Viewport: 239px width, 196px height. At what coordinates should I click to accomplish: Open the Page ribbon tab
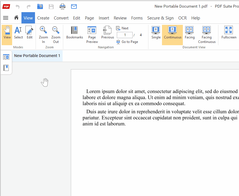pos(89,18)
